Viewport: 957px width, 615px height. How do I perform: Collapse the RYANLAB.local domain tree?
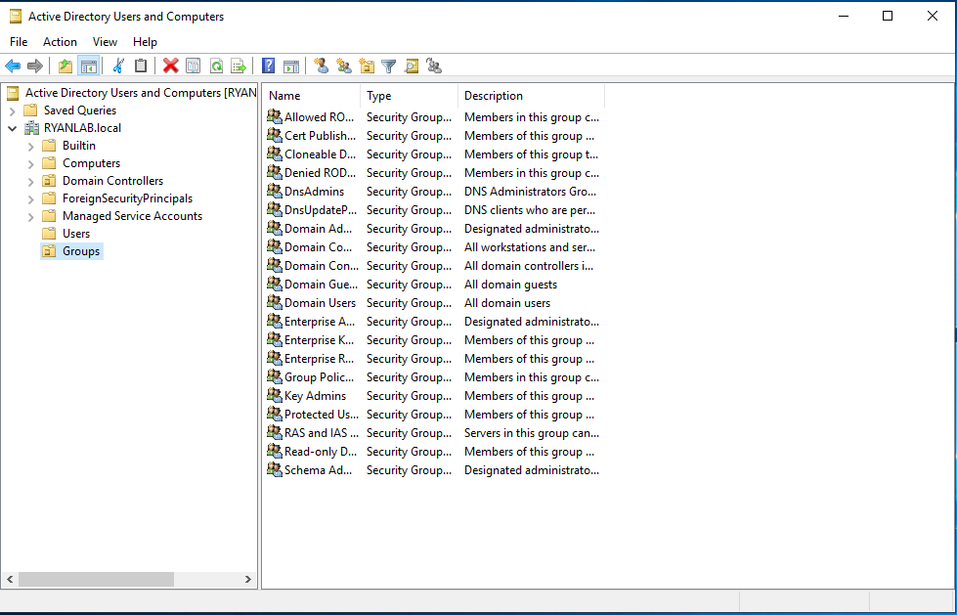tap(13, 127)
